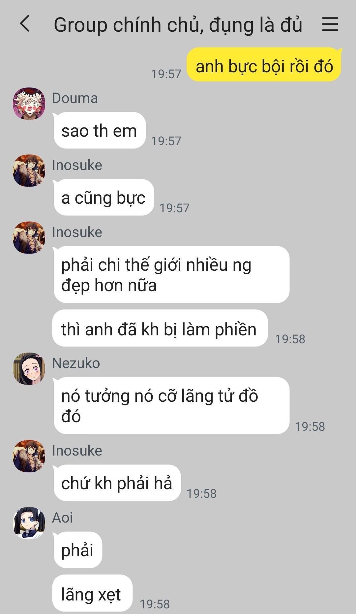Tap Inosuke's avatar beside 'a cũng bực'
The width and height of the screenshot is (356, 614).
coord(29,171)
